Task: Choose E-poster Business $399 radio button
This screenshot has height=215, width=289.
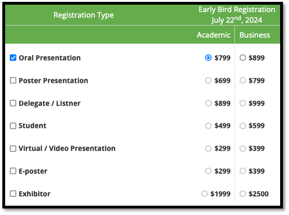Action: coord(242,171)
